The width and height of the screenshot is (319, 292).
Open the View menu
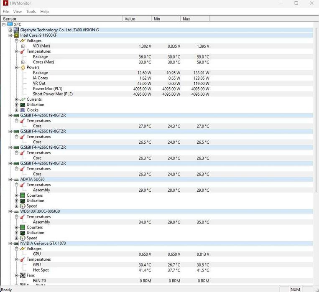[x=18, y=12]
